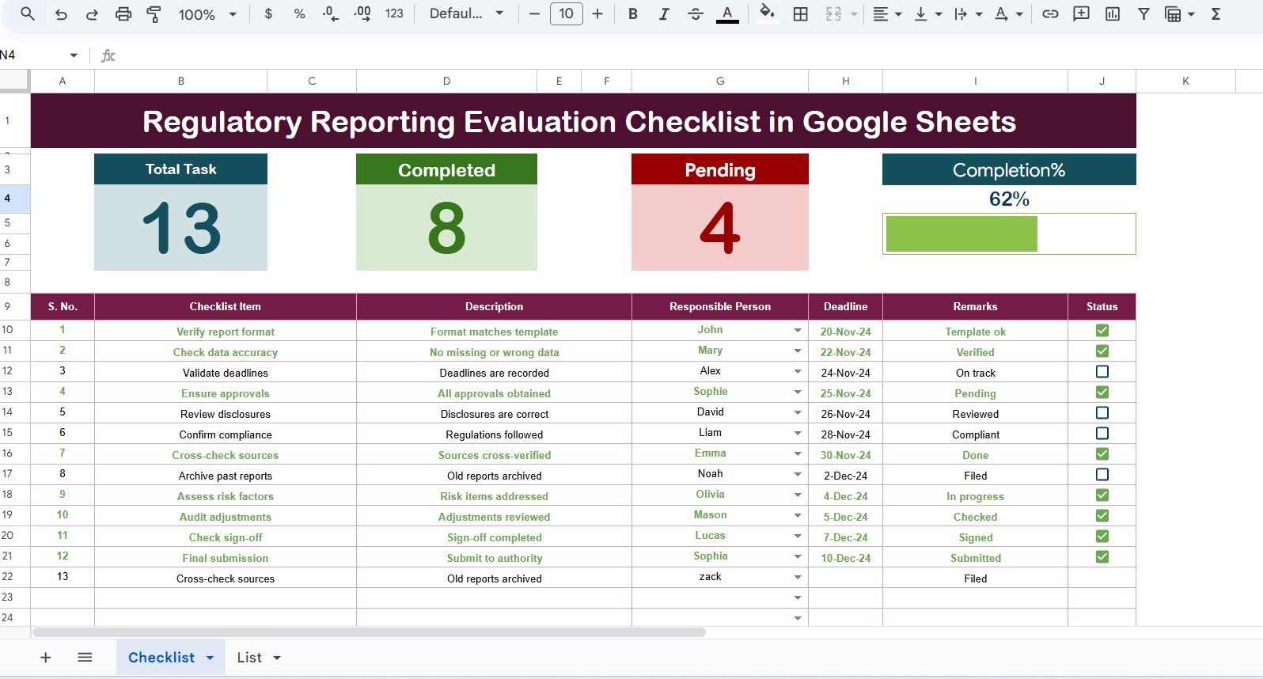Viewport: 1263px width, 679px height.
Task: Select the Checklist sheet tab
Action: tap(161, 658)
